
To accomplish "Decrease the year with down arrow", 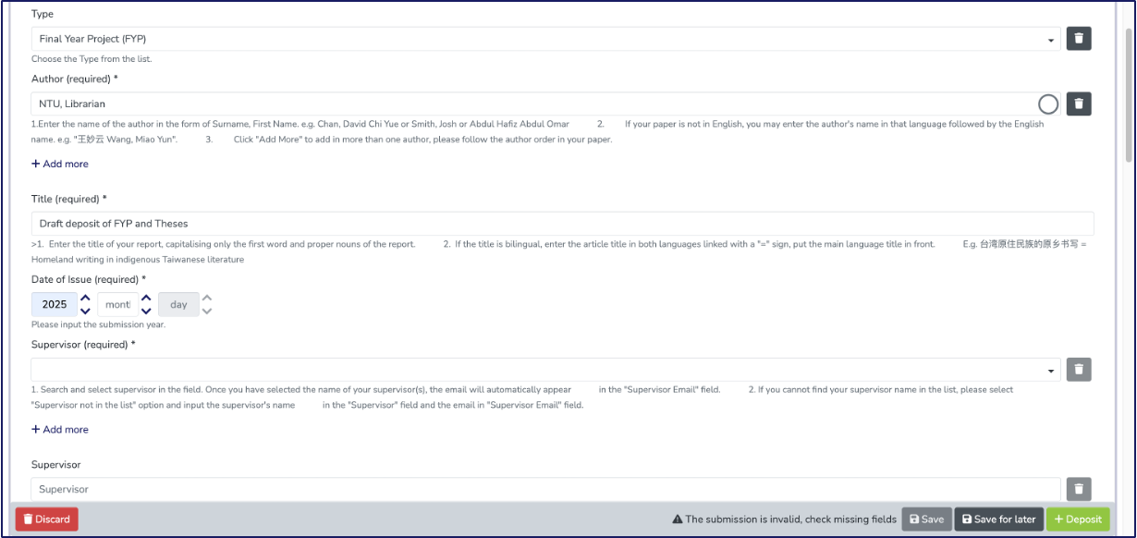I will pos(85,312).
